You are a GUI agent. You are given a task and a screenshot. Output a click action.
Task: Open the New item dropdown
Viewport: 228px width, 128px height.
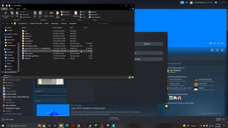pyautogui.click(x=65, y=12)
